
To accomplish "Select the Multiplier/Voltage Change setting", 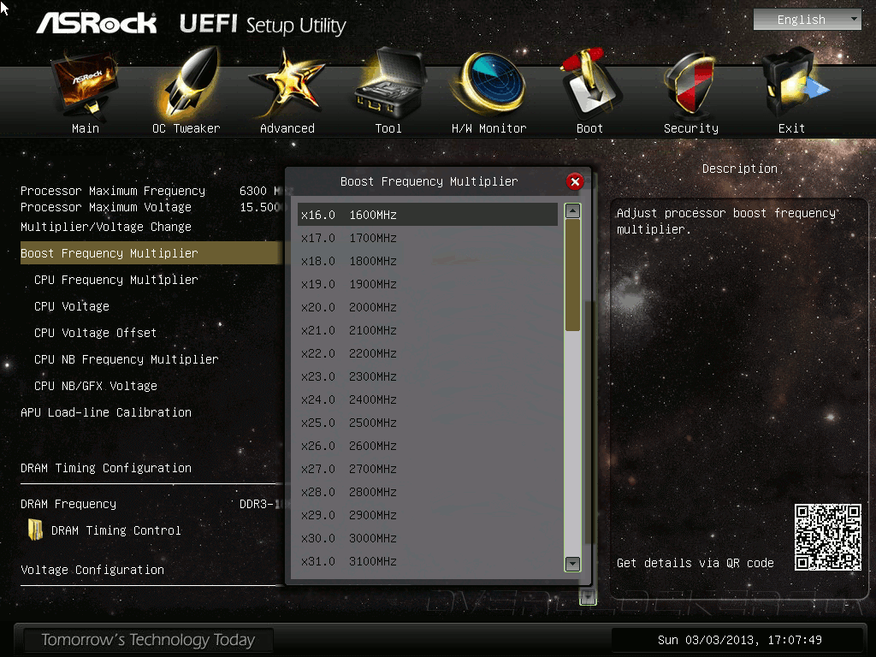I will click(106, 227).
